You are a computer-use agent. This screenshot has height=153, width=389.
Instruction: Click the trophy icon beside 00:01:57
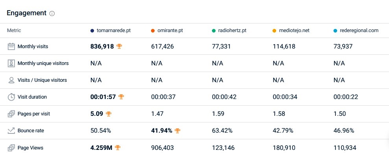point(121,97)
